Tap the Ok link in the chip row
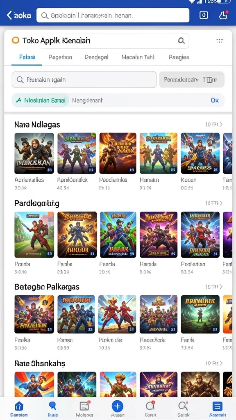The height and width of the screenshot is (420, 236). coord(215,100)
